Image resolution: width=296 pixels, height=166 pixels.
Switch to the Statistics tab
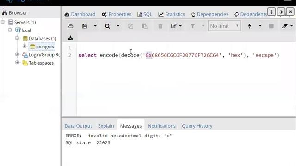point(172,14)
